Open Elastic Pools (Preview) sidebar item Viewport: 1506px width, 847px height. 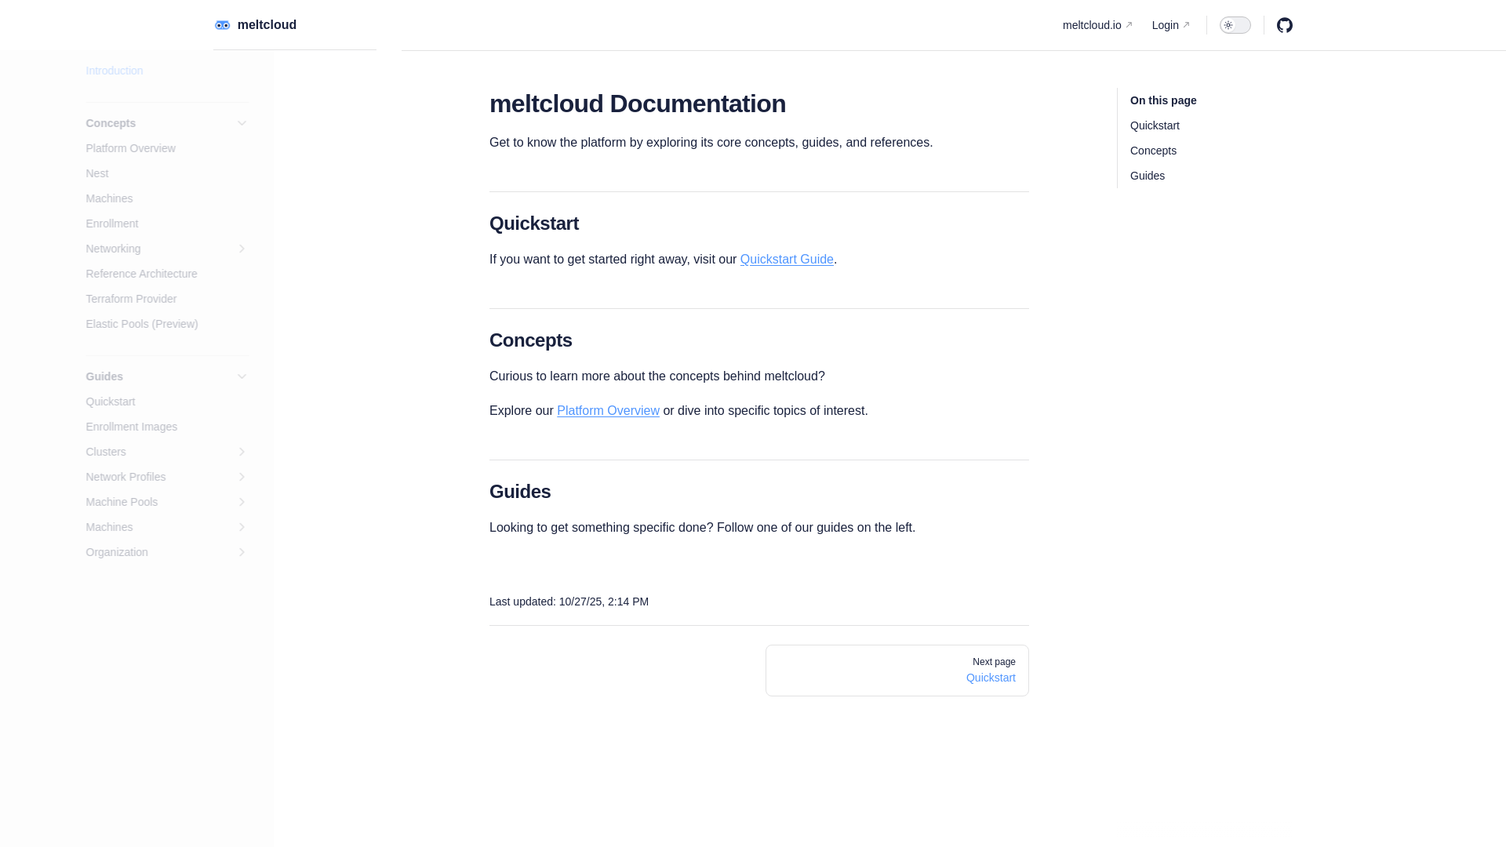tap(141, 324)
